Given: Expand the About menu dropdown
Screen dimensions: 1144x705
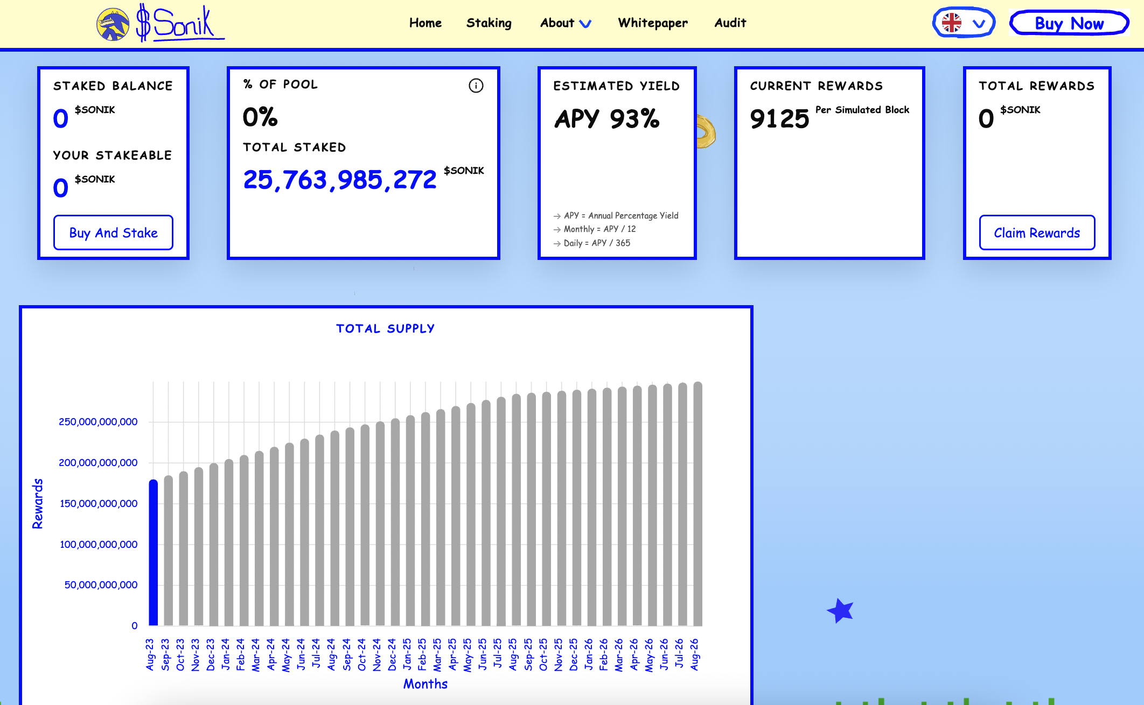Looking at the screenshot, I should coord(566,23).
